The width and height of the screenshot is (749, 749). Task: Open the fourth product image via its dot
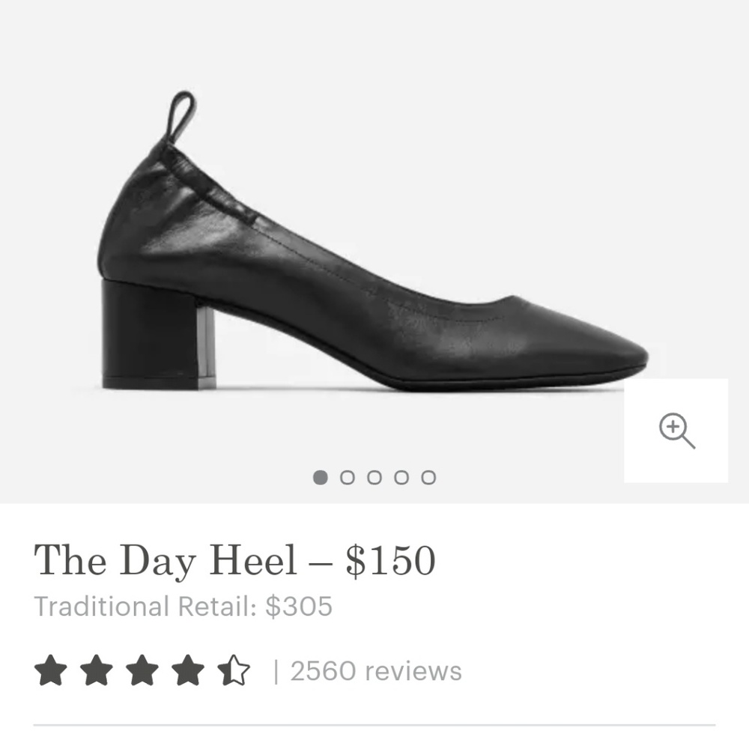[402, 477]
